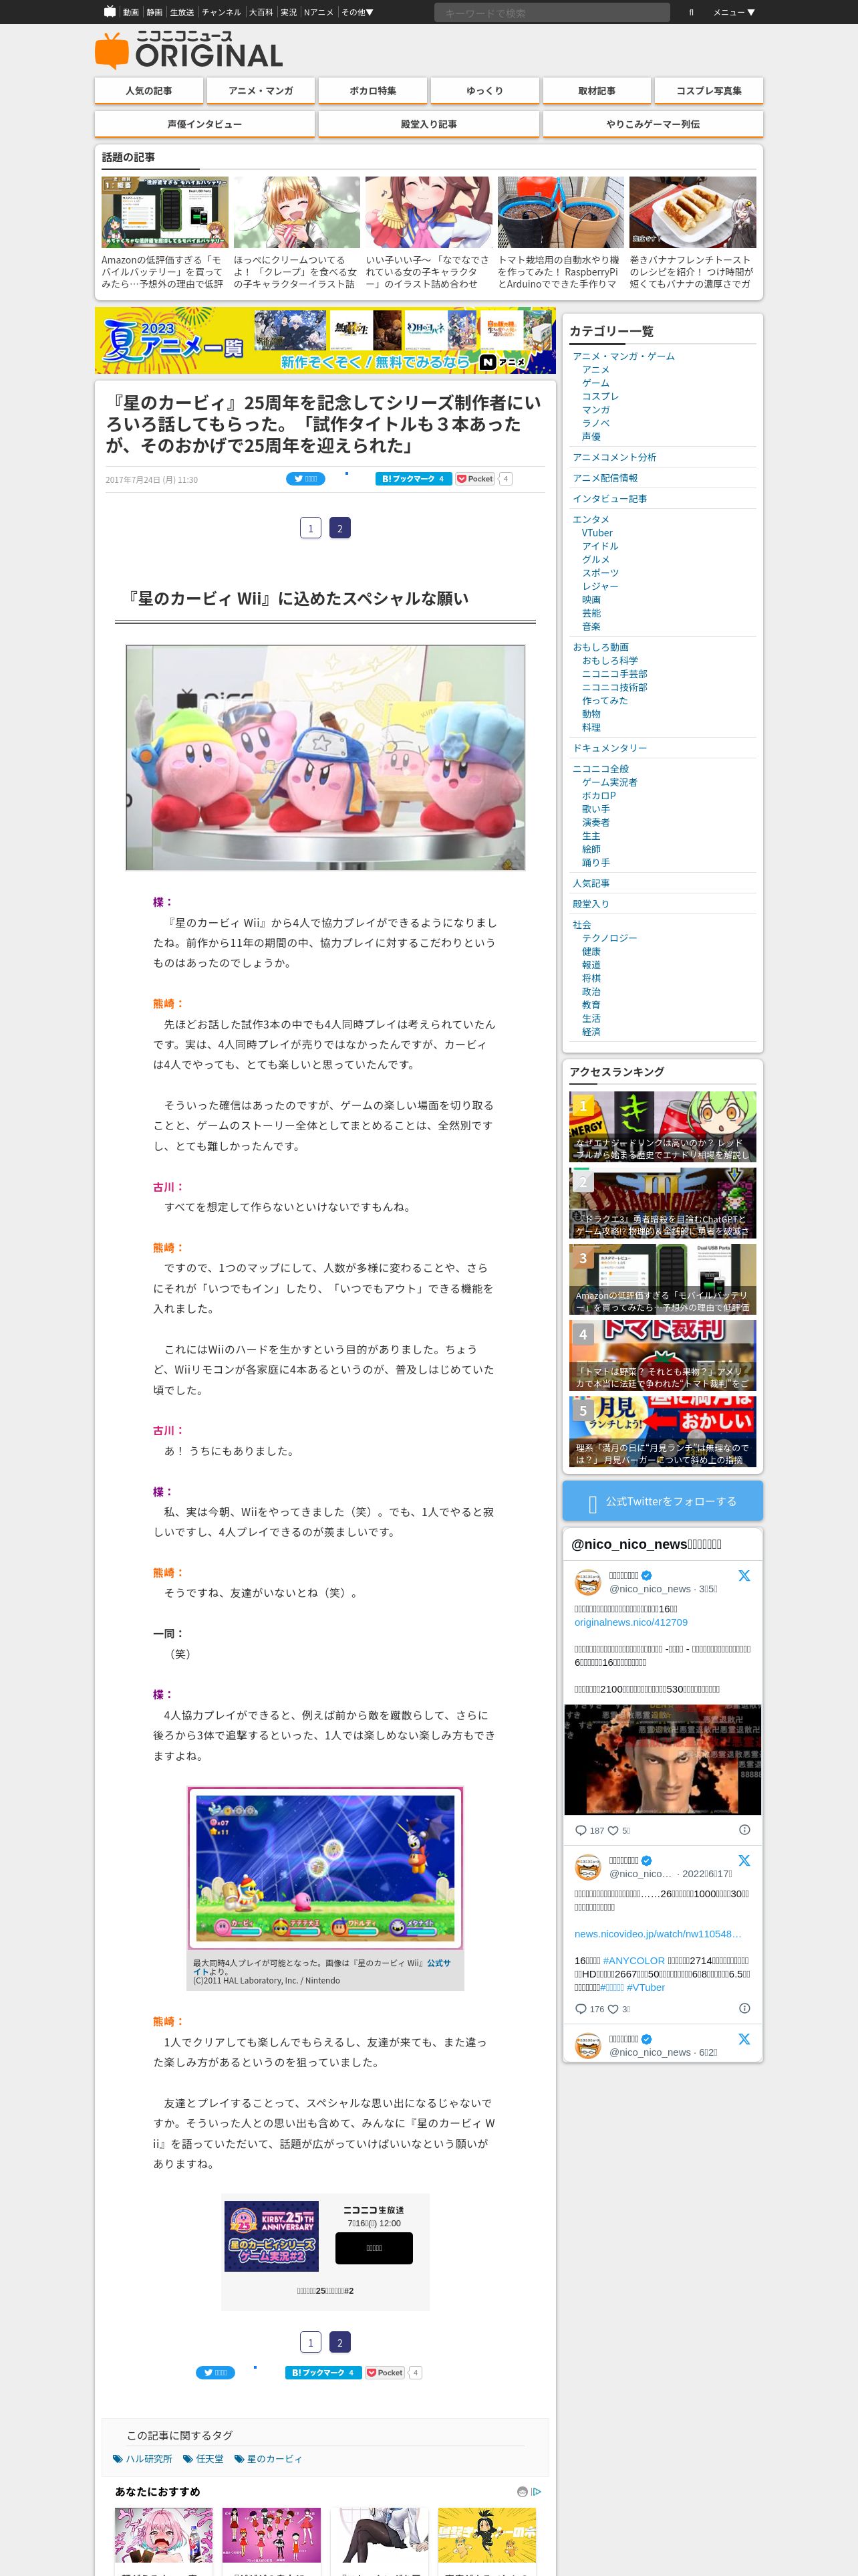This screenshot has width=858, height=2576.
Task: Open ranking number 4 トマト裁判 article
Action: click(x=662, y=1355)
